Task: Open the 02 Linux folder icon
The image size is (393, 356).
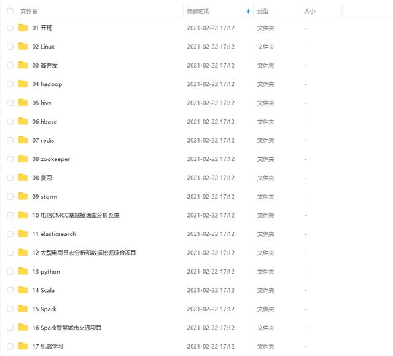Action: point(23,46)
